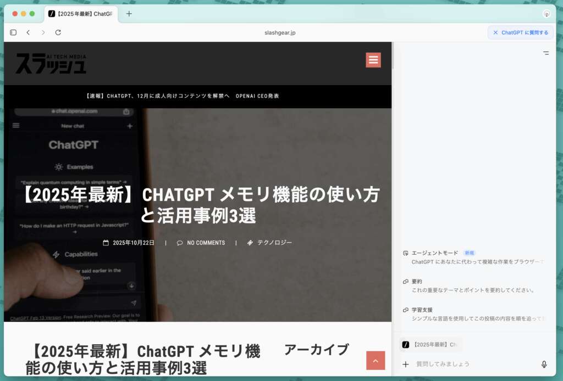Click the 質問してみましょう input field
The width and height of the screenshot is (563, 381).
coord(467,364)
